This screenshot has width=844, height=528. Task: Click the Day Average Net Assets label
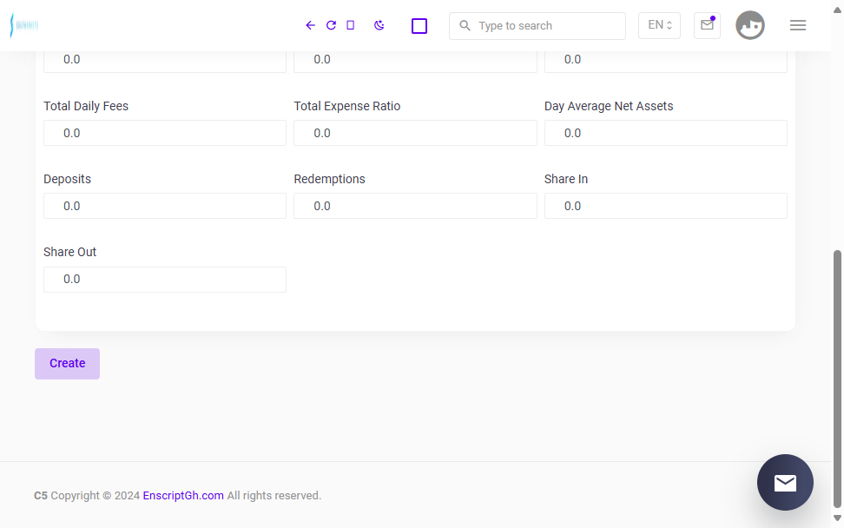609,106
